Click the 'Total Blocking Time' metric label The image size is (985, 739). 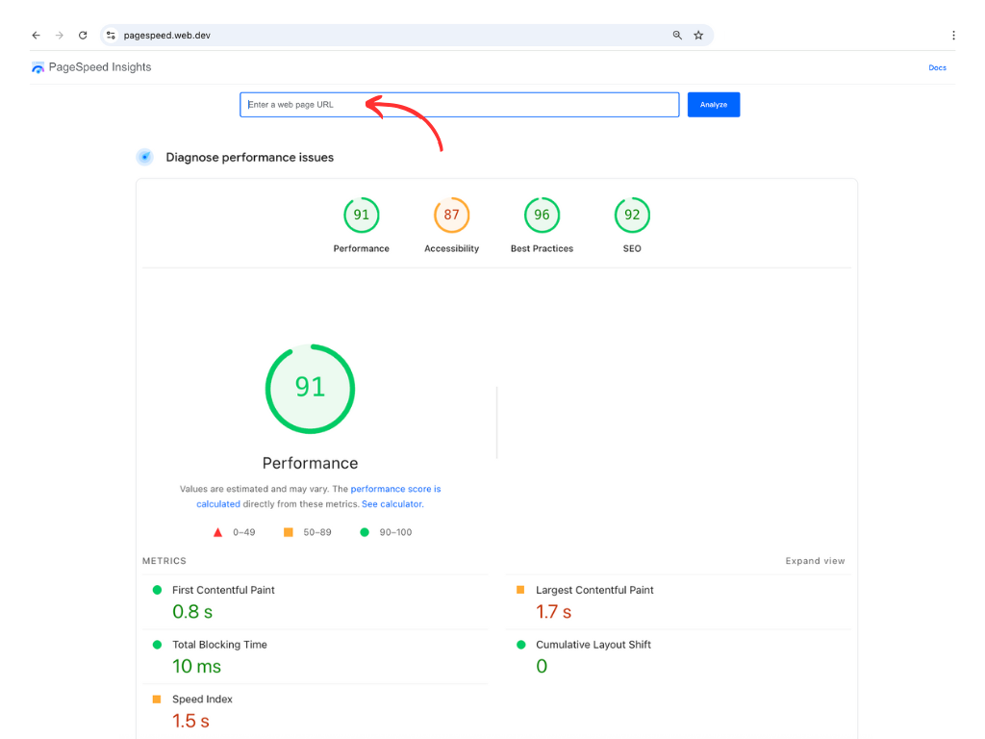click(219, 645)
